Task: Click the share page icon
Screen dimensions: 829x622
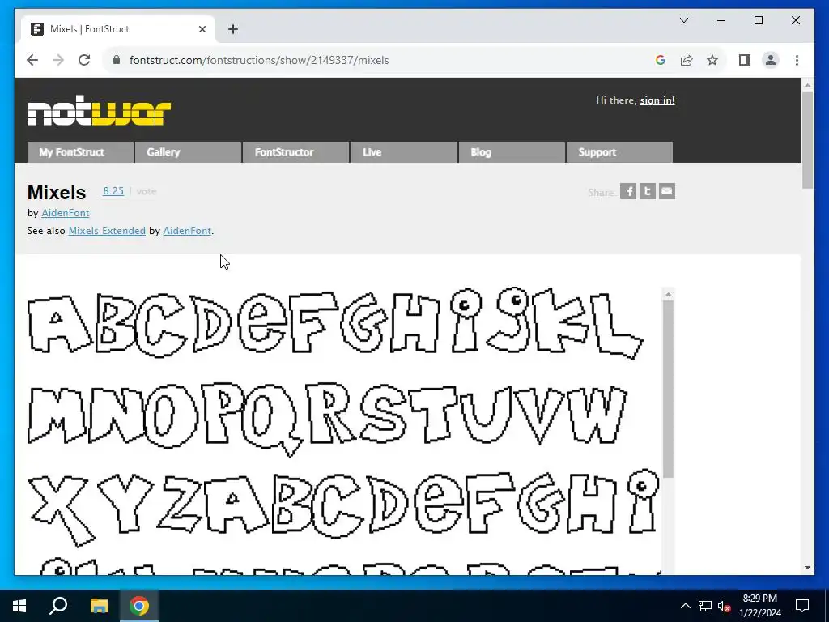Action: point(687,60)
